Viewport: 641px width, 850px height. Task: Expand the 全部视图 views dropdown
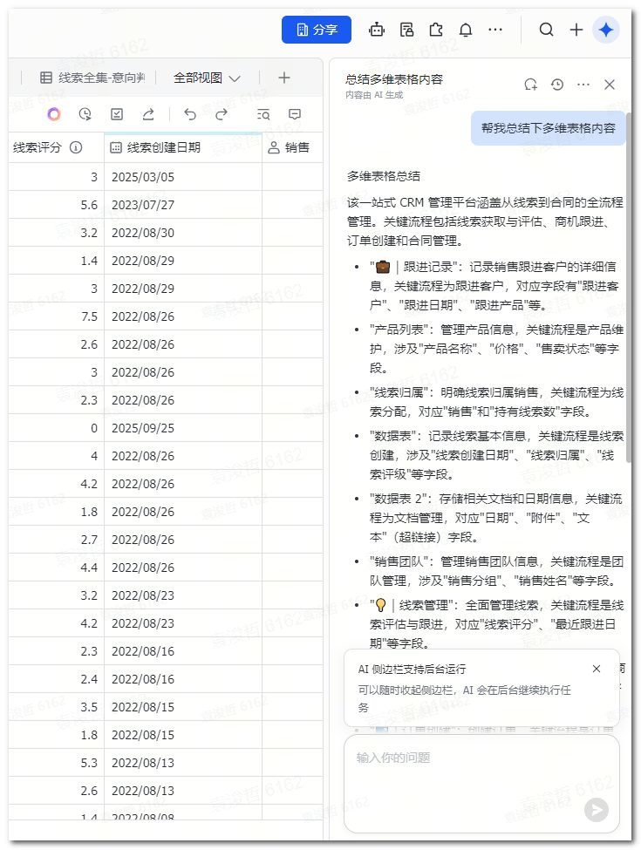tap(207, 78)
